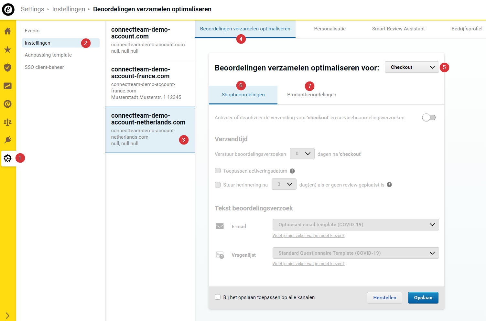Viewport: 486px width, 321px height.
Task: Check Stuur herinnering na checkbox
Action: (x=218, y=185)
